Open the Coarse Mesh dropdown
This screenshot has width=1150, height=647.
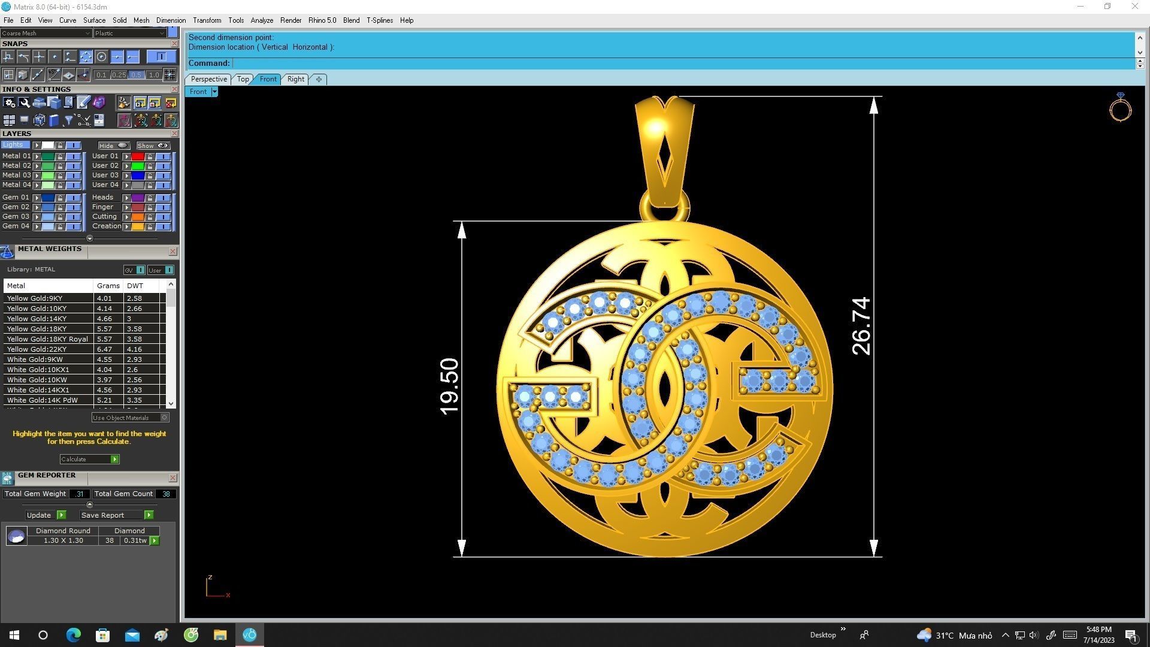click(46, 34)
